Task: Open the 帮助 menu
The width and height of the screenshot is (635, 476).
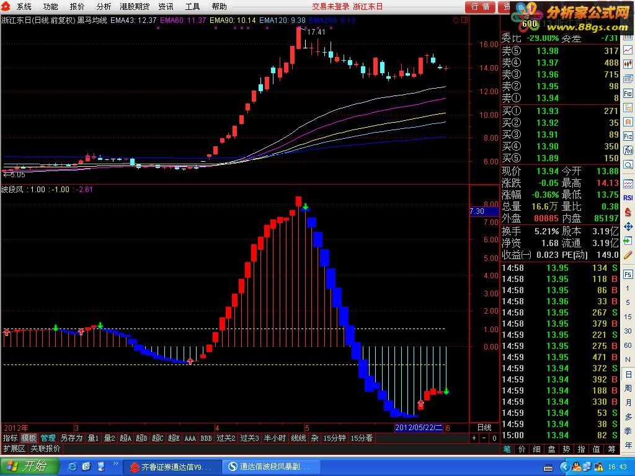Action: point(219,6)
